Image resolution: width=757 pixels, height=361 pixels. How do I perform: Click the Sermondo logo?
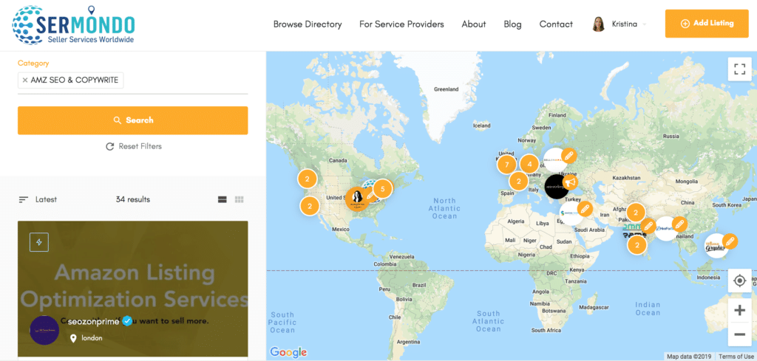73,26
